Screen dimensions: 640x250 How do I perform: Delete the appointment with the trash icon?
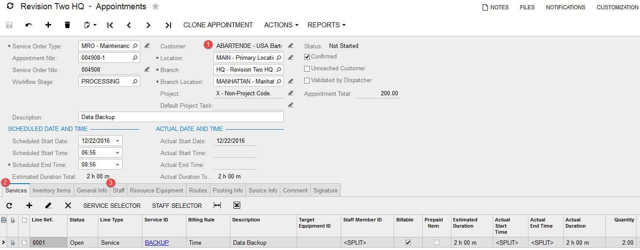coord(67,25)
